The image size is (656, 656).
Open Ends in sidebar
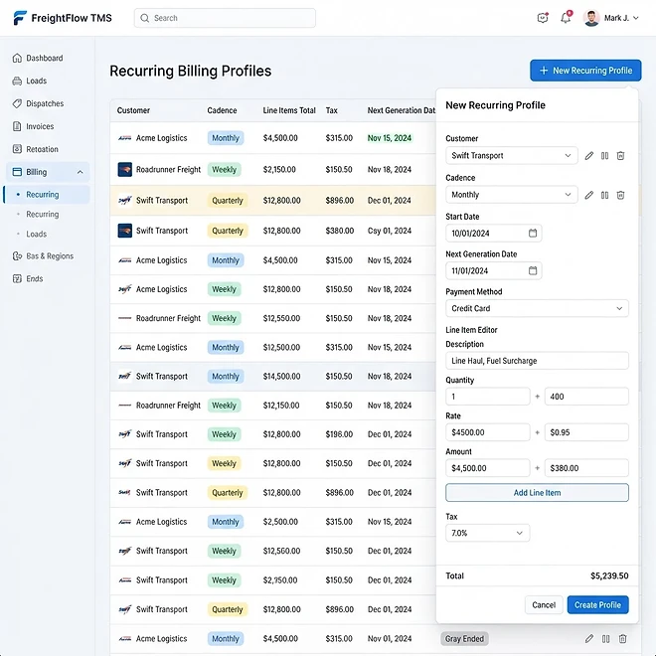pyautogui.click(x=35, y=278)
